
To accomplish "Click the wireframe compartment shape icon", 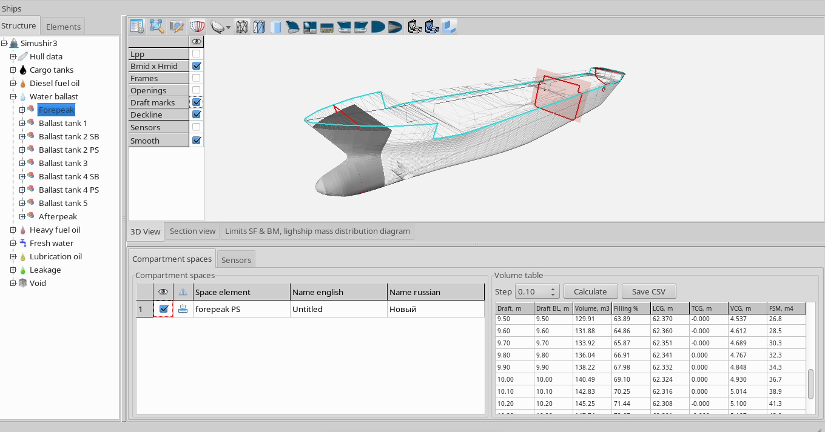I will pyautogui.click(x=415, y=27).
